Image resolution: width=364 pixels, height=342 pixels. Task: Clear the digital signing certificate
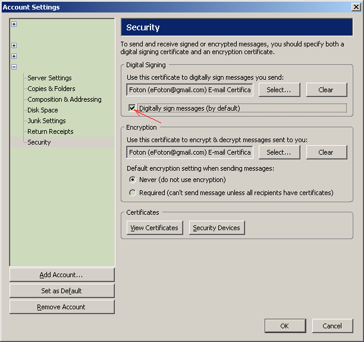[x=325, y=90]
